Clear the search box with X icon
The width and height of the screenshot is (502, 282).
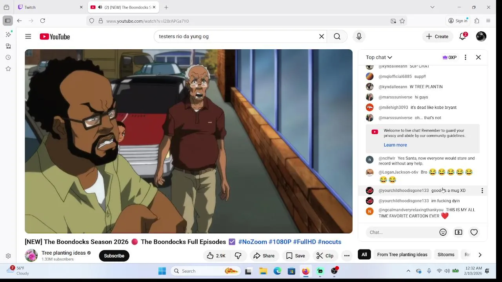(x=322, y=36)
